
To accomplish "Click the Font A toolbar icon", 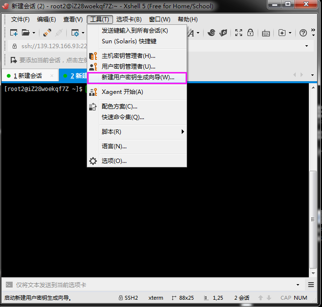I will (191, 33).
